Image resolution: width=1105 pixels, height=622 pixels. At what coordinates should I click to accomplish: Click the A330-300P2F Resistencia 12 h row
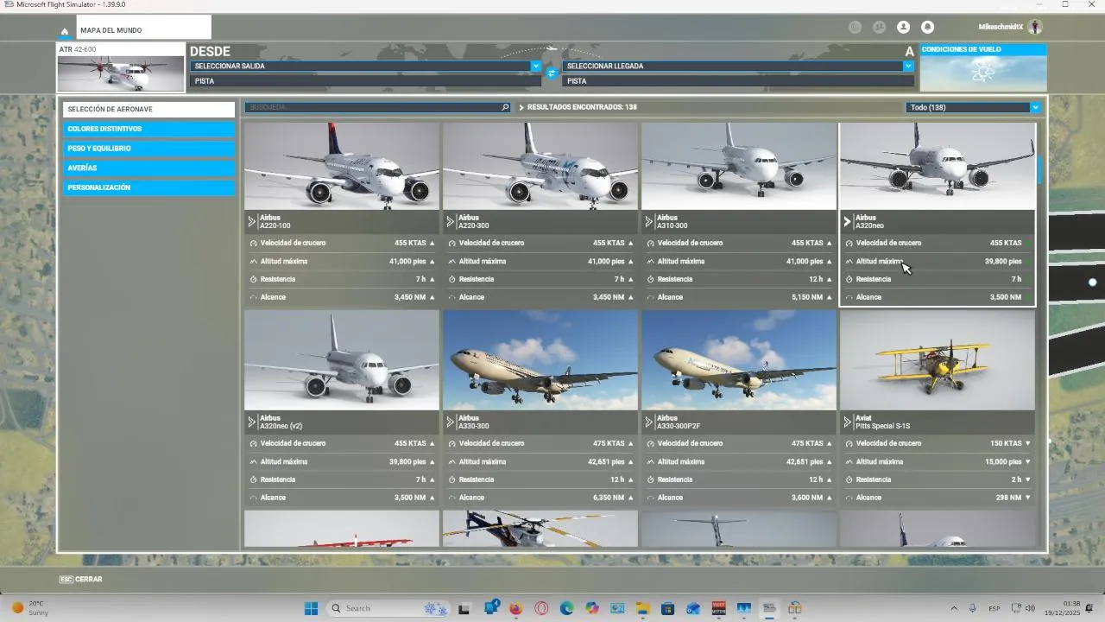tap(739, 479)
